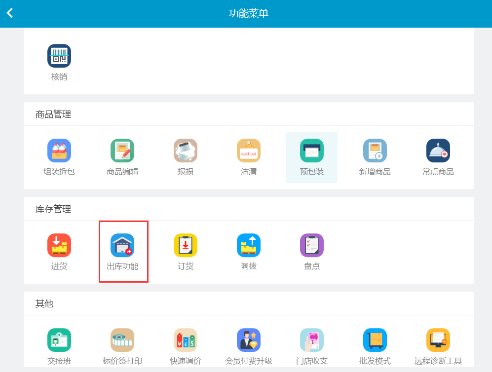
Task: Open 新增商品 add product
Action: click(375, 157)
